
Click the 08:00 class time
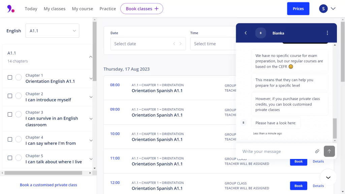pyautogui.click(x=115, y=85)
